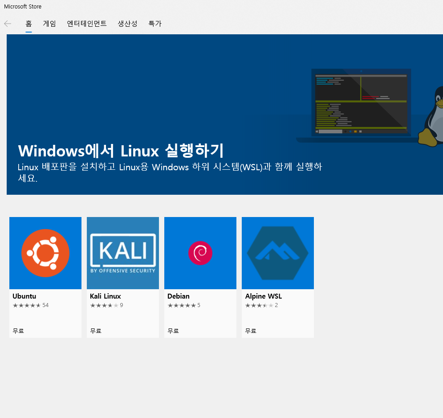Click the 'Windows에서 Linux 실행하기' banner heading
The height and width of the screenshot is (418, 443).
121,151
